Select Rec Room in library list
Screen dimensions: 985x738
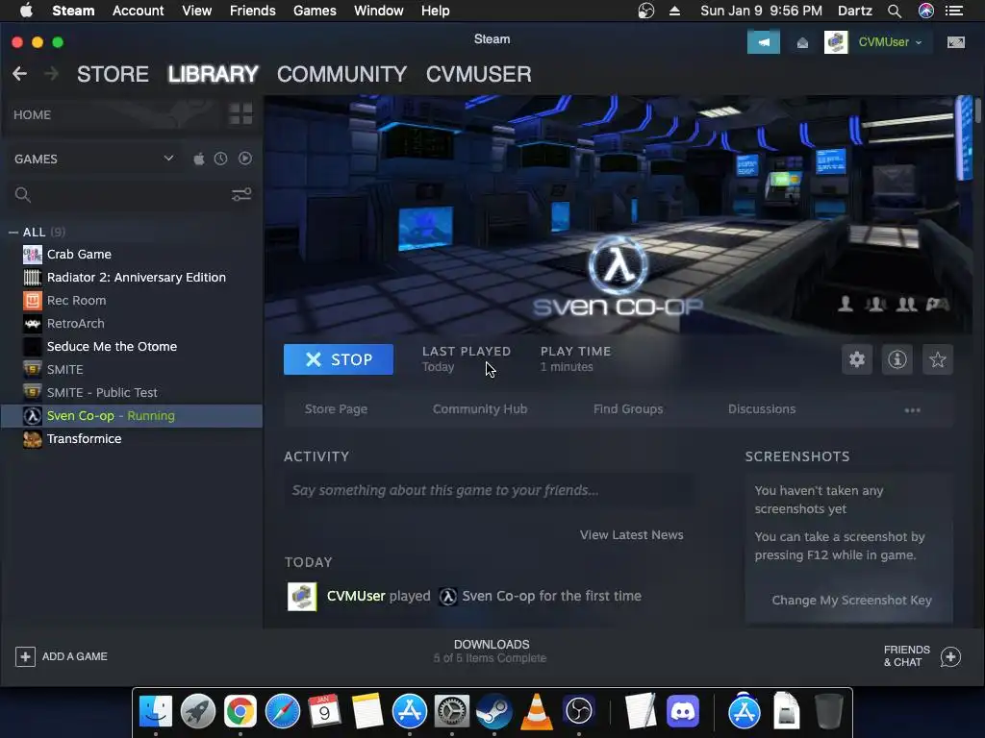pyautogui.click(x=132, y=301)
